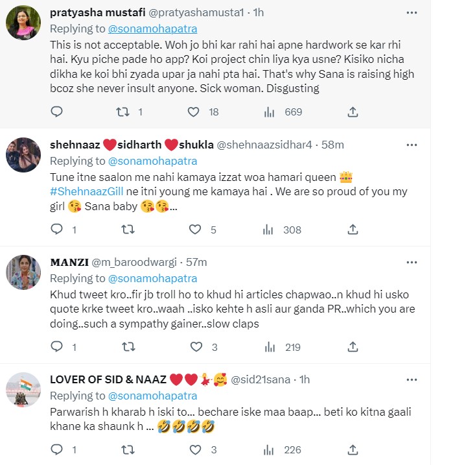Share pratyasha mustafi's tweet
The image size is (453, 465).
(353, 112)
